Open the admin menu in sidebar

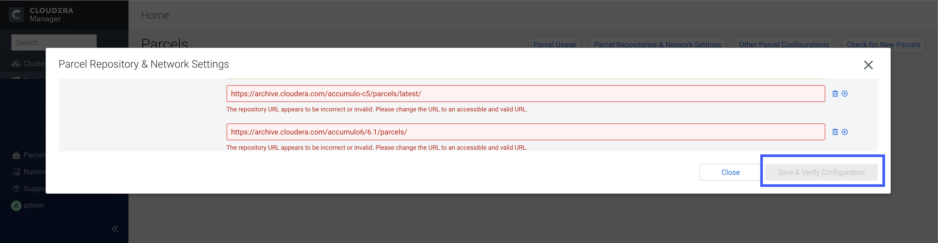[34, 206]
